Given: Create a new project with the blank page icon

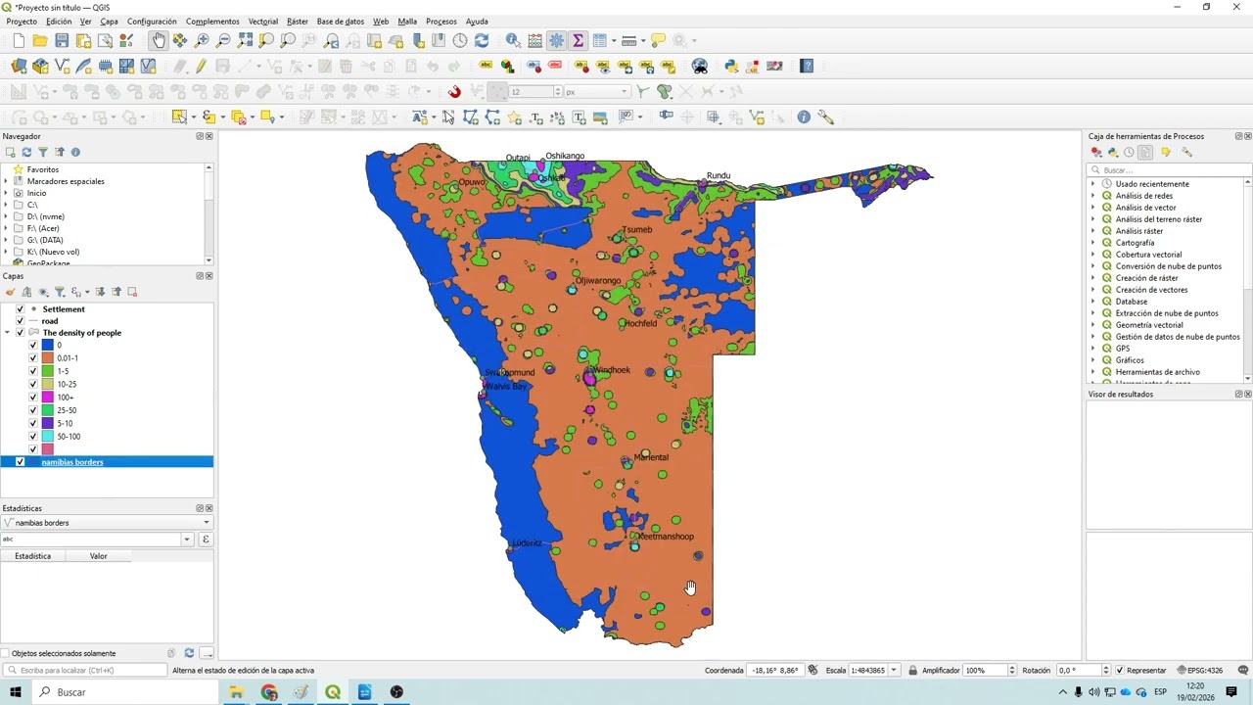Looking at the screenshot, I should click(19, 40).
